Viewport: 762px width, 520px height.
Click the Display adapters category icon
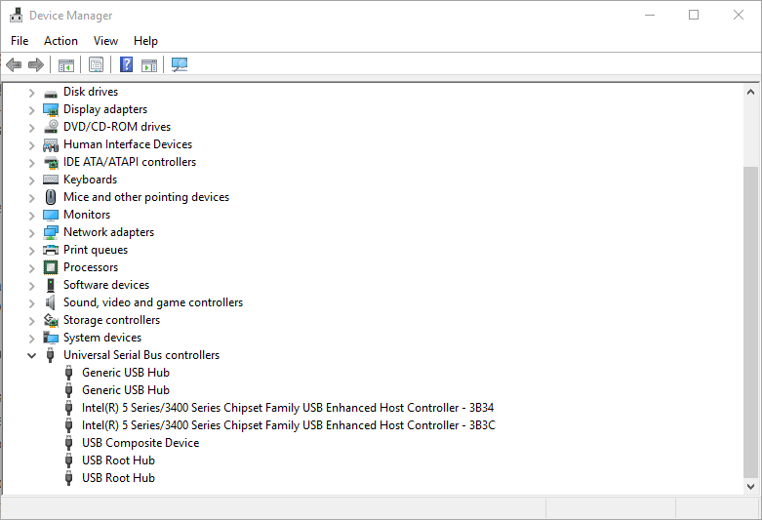pyautogui.click(x=51, y=110)
